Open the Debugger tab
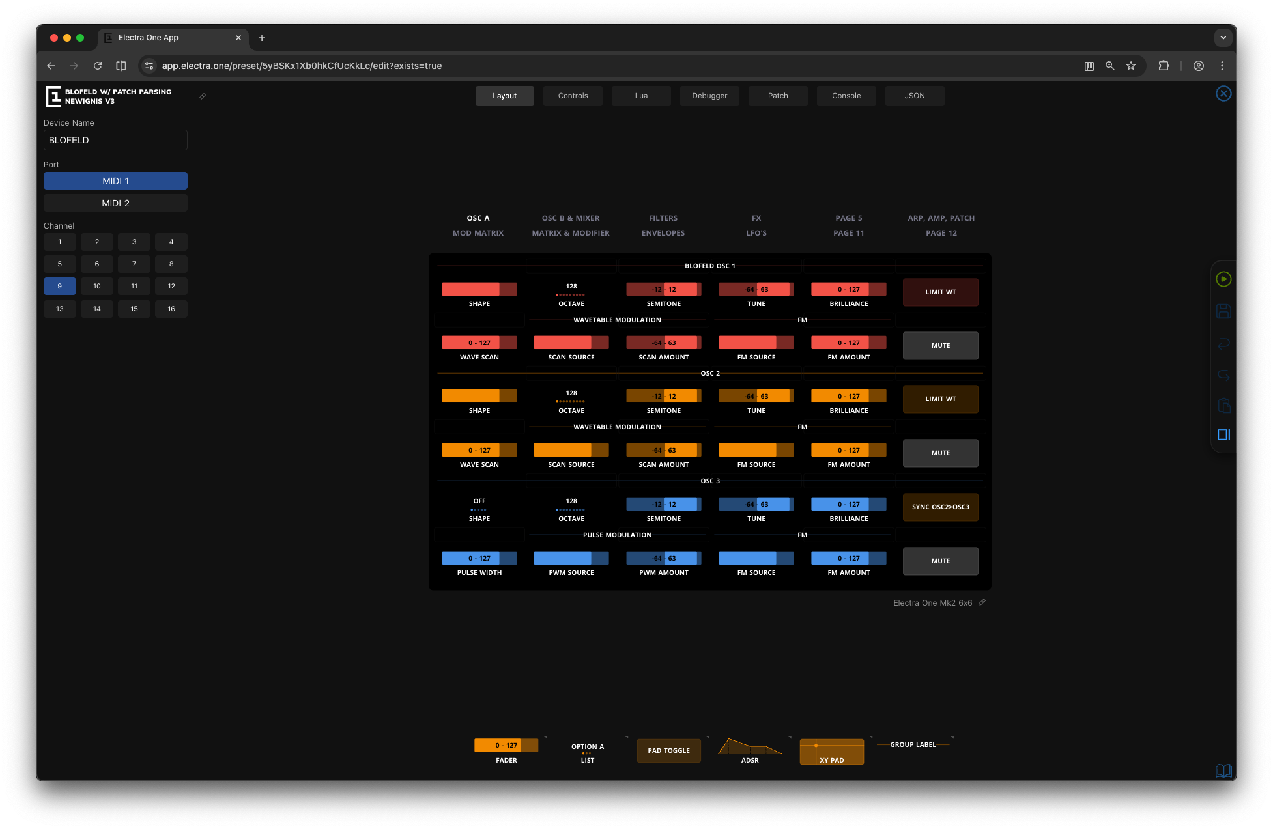Image resolution: width=1273 pixels, height=829 pixels. [709, 96]
